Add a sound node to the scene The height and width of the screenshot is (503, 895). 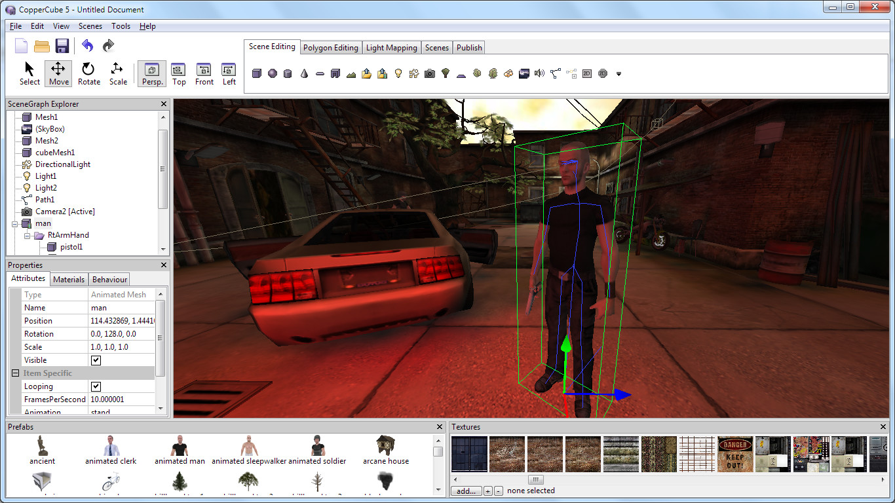[539, 73]
